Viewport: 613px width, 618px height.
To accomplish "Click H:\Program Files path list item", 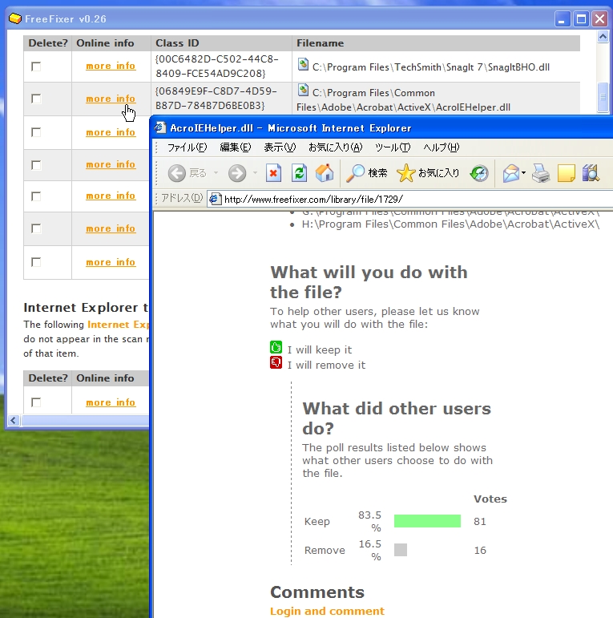I will (450, 224).
